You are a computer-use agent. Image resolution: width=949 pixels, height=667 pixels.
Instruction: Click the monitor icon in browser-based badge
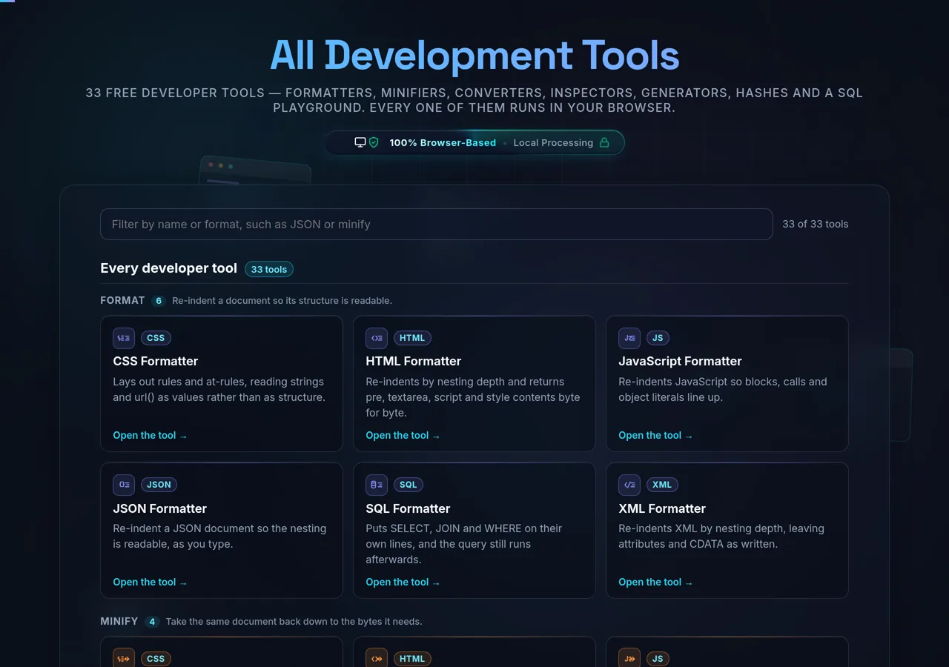click(360, 142)
